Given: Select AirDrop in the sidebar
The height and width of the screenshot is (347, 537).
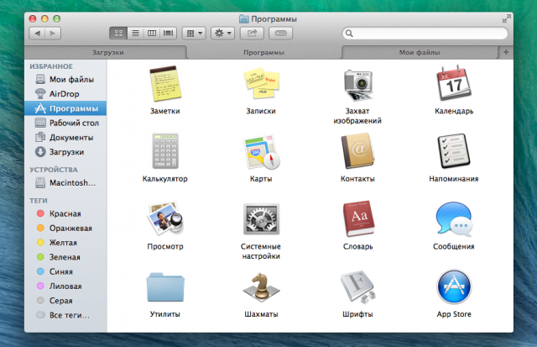Looking at the screenshot, I should pos(63,93).
